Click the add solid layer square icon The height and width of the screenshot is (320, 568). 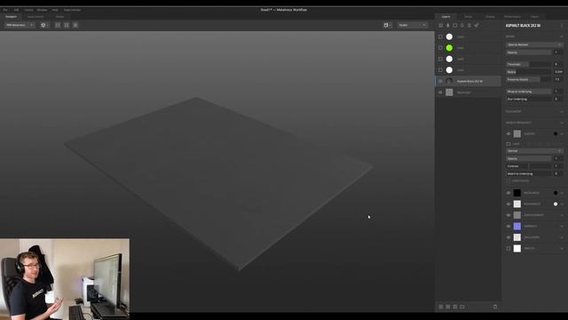[x=455, y=26]
